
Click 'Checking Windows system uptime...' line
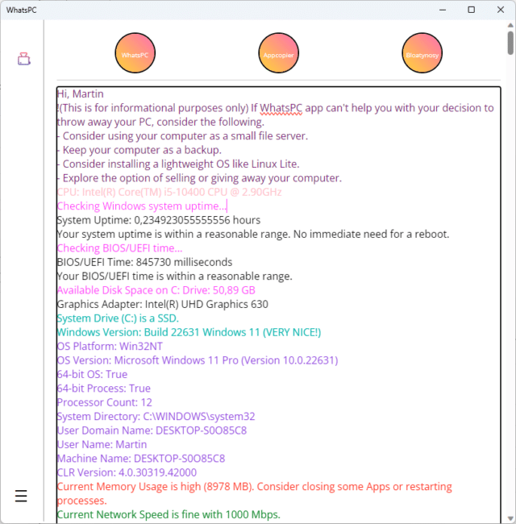(x=142, y=206)
